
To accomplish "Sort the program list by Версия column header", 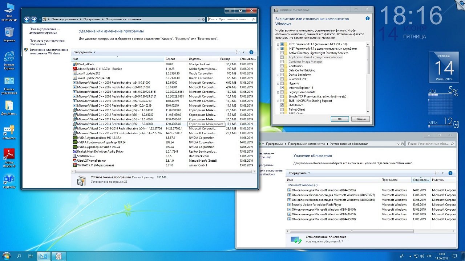I will [170, 59].
